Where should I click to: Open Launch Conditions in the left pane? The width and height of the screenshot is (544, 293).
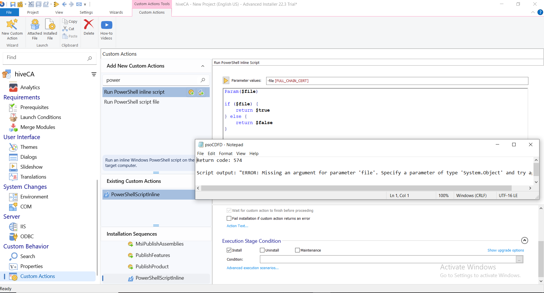41,117
